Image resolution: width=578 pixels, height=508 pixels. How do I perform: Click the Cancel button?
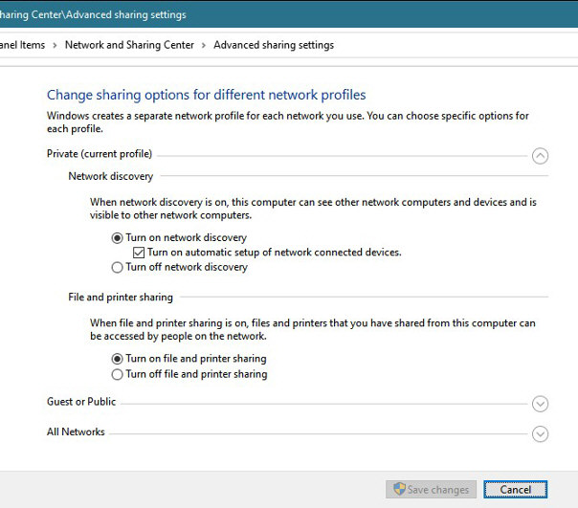[x=516, y=490]
